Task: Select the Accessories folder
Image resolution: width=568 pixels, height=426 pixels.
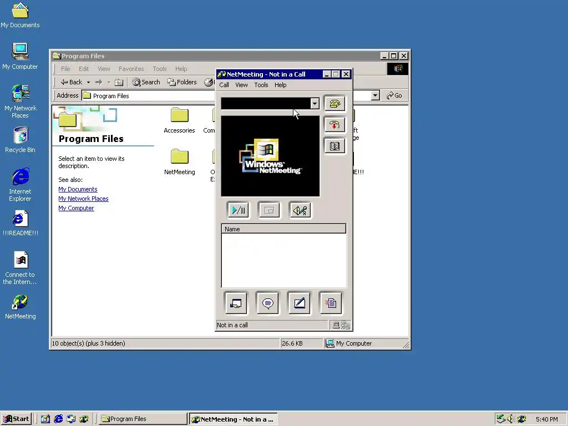Action: click(x=179, y=120)
